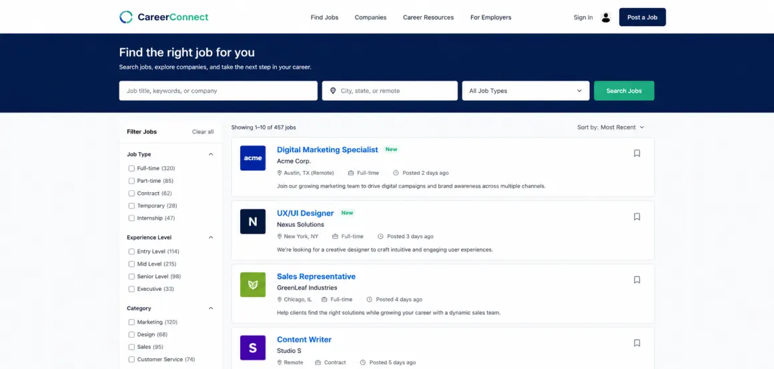Click the Acme Corp. company logo
Screen dimensions: 774x369
253,158
